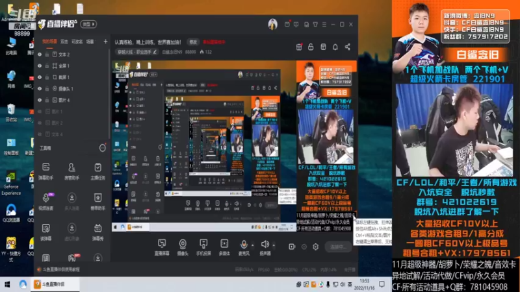The height and width of the screenshot is (292, 520).
Task: Open the 读弹幕 tool
Action: point(45,232)
